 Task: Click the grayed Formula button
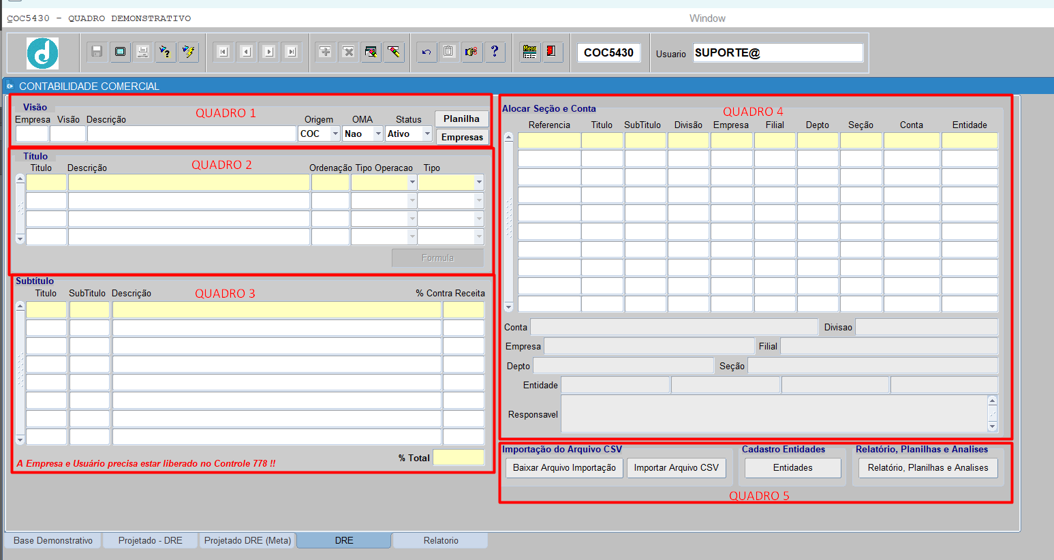click(x=437, y=258)
